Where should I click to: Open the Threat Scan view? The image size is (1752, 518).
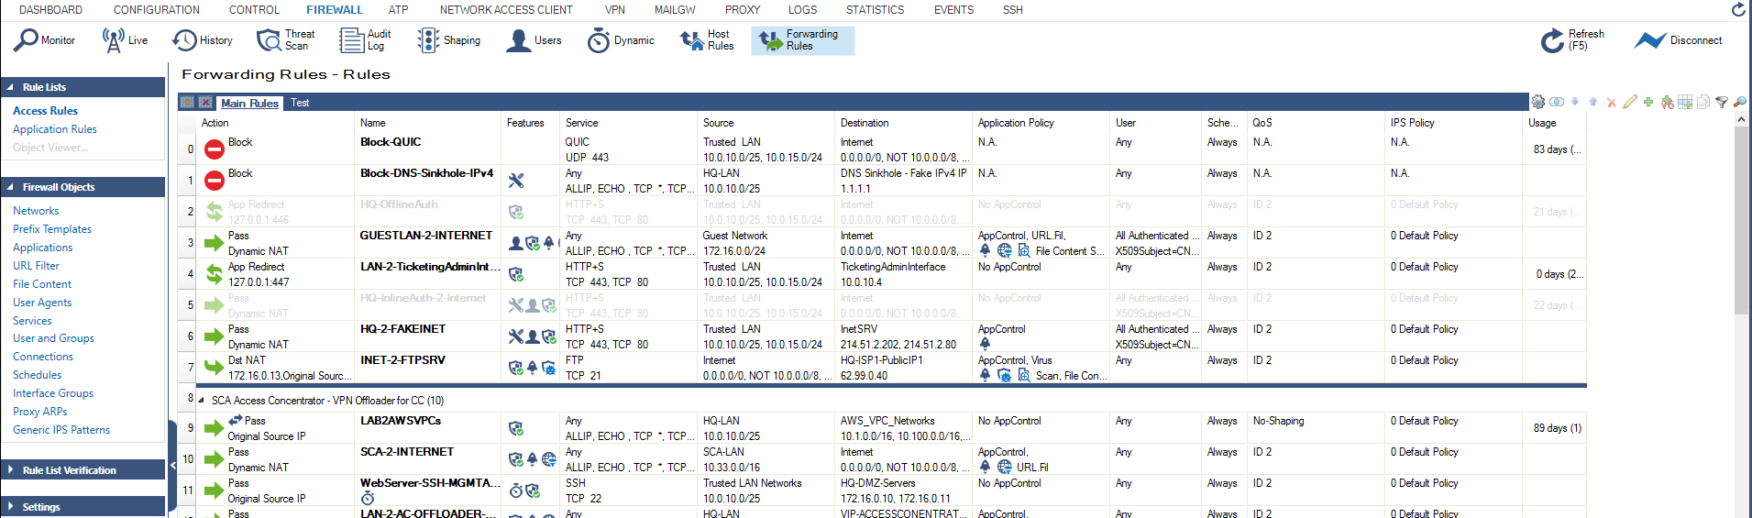click(x=285, y=40)
